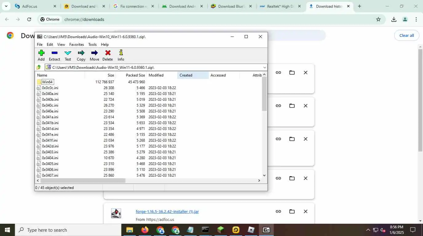Select the 0x0c0c.ini file
423x236 pixels.
click(50, 88)
